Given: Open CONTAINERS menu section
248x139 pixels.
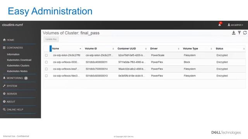Looking at the screenshot, I should (15, 48).
